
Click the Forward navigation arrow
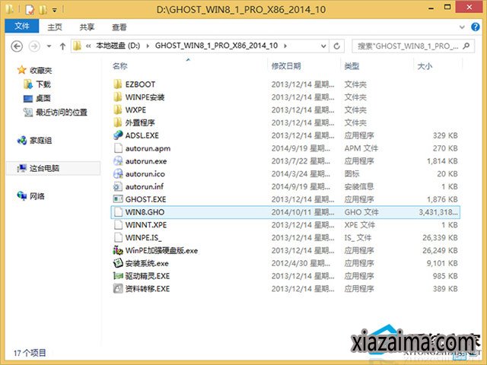point(34,46)
